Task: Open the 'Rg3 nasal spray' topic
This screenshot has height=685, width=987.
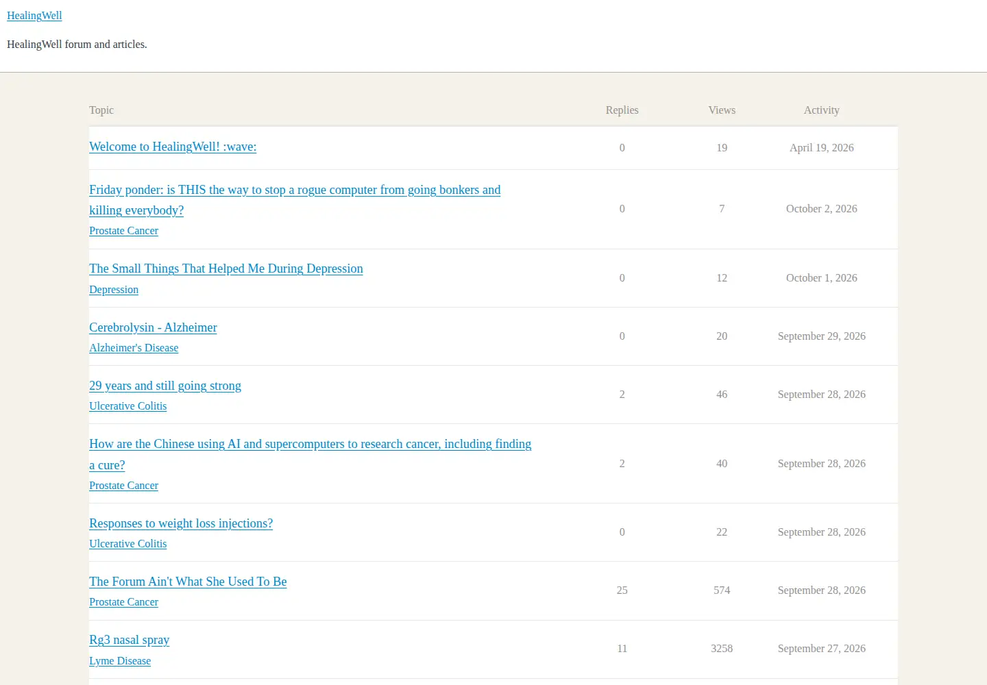Action: pyautogui.click(x=130, y=640)
